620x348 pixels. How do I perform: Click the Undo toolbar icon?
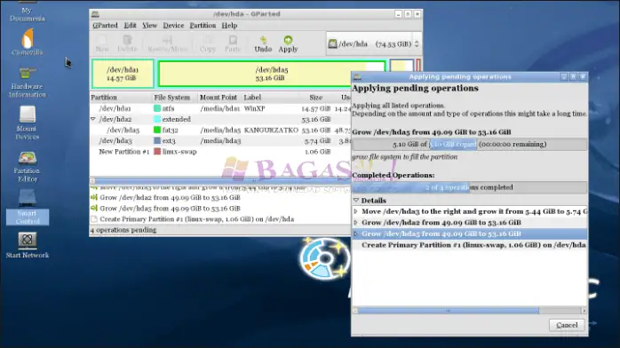(263, 43)
